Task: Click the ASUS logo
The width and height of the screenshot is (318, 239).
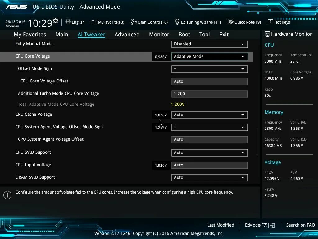Action: [x=16, y=7]
